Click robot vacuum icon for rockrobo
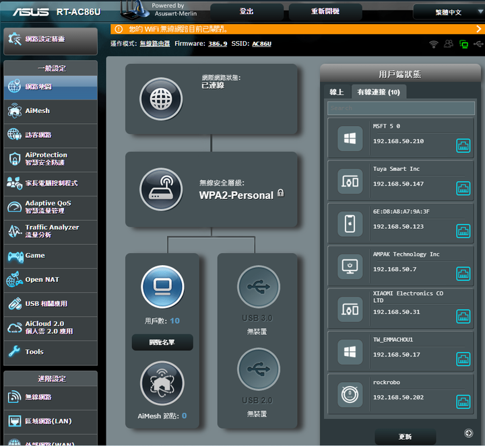Screen dimensions: 485x446 tap(350, 395)
